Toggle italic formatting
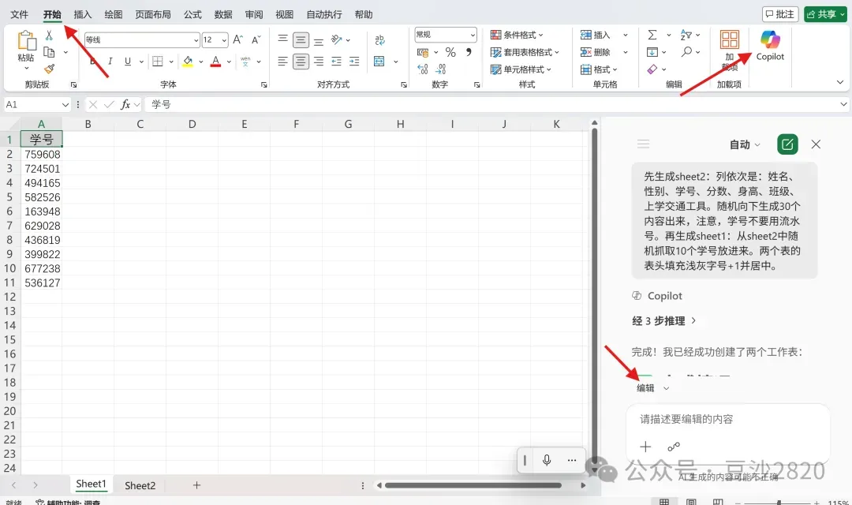The height and width of the screenshot is (505, 852). 110,62
